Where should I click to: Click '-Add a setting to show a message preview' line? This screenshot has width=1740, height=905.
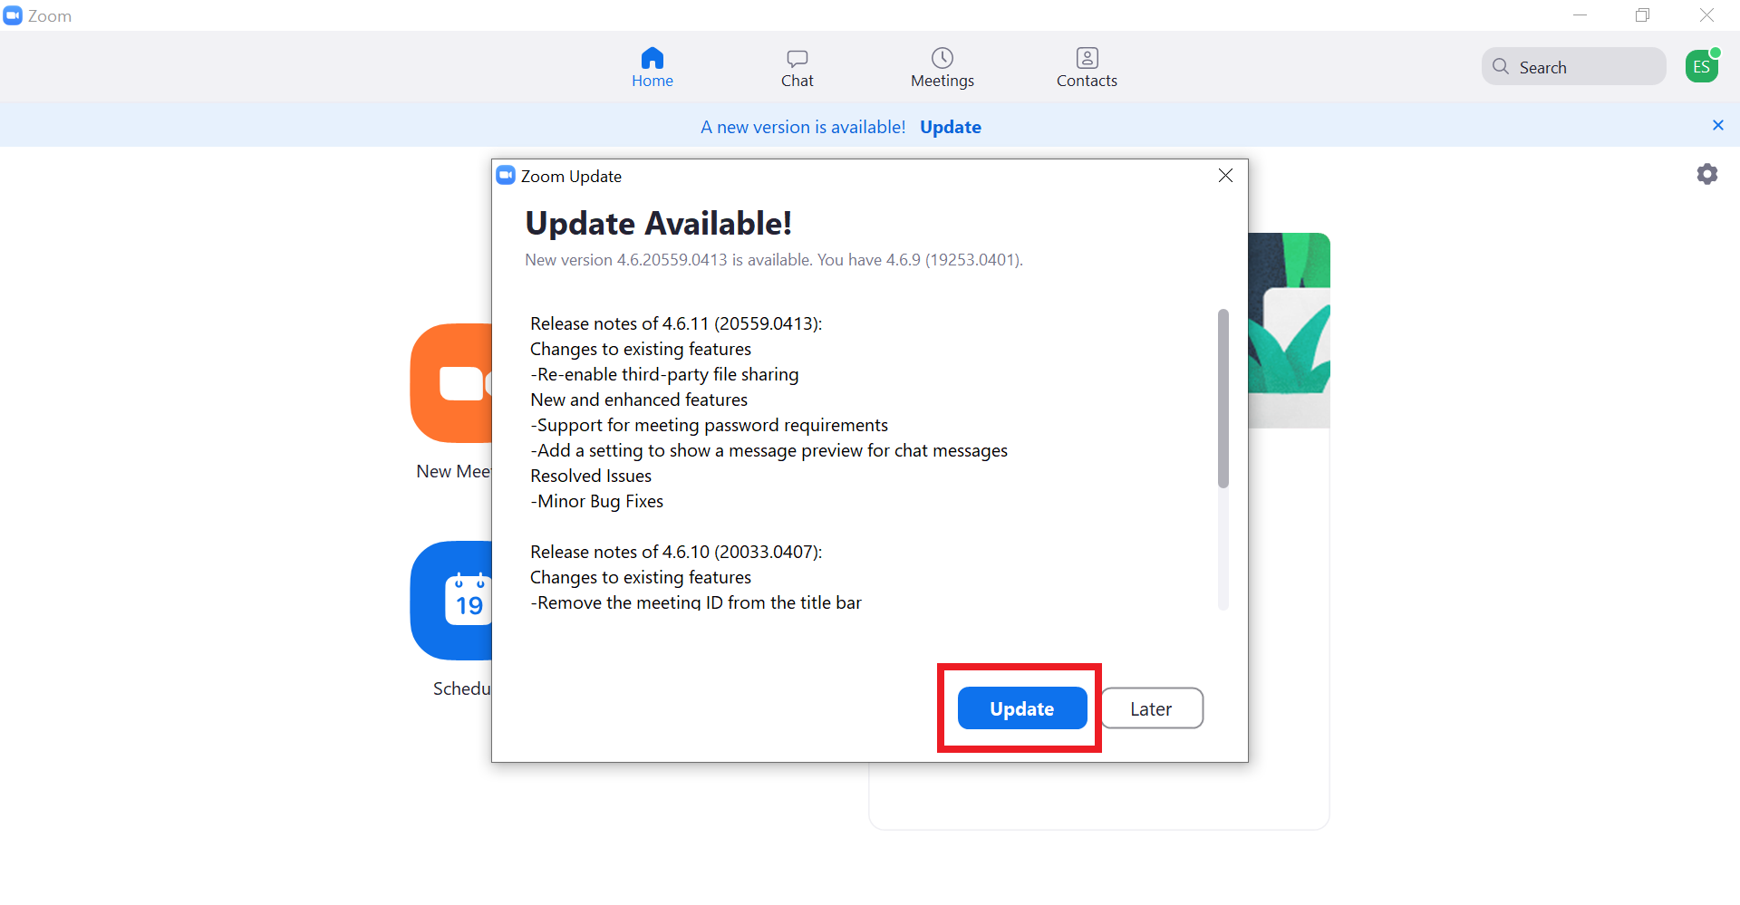point(768,450)
